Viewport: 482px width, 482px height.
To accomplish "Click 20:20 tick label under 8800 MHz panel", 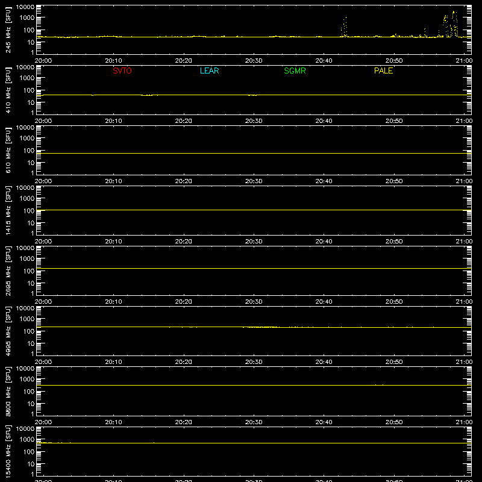I will [x=184, y=422].
